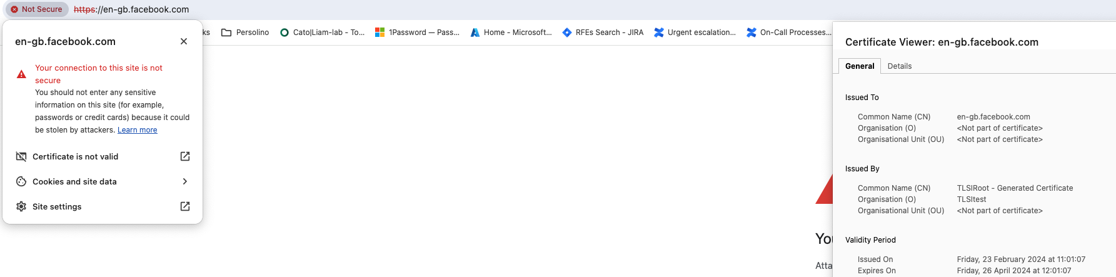Open the Home - Microsoft bookmark
1116x277 pixels.
tap(511, 33)
